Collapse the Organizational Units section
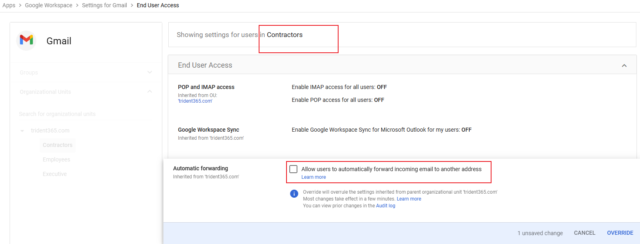The image size is (640, 244). (x=150, y=92)
